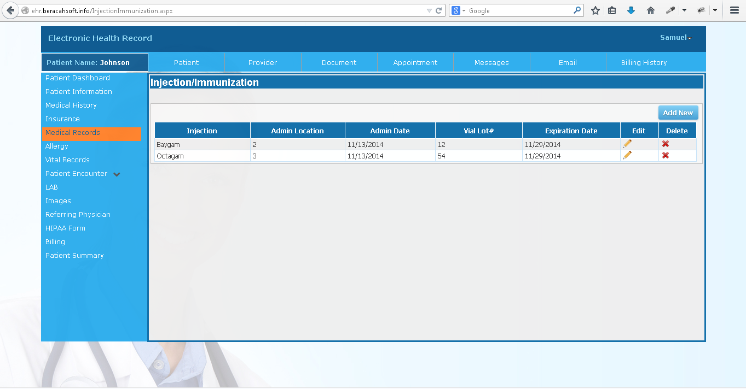Switch to the Provider tab
This screenshot has width=746, height=389.
pyautogui.click(x=263, y=62)
